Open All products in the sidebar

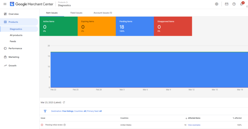[x=16, y=35]
